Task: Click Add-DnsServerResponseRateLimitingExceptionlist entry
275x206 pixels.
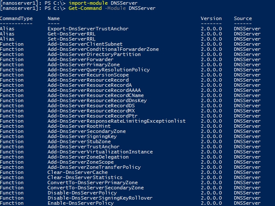Action: (117, 121)
